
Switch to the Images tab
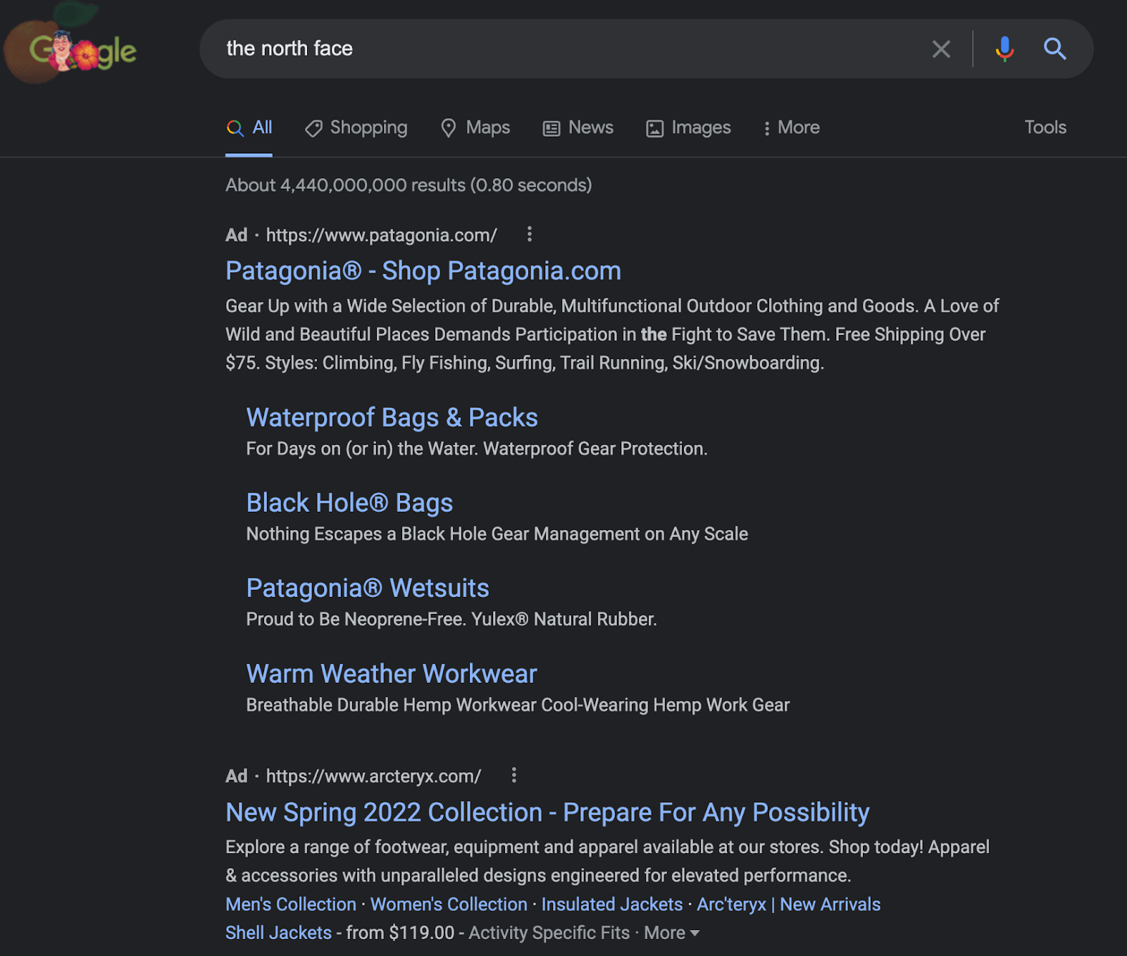[x=689, y=127]
